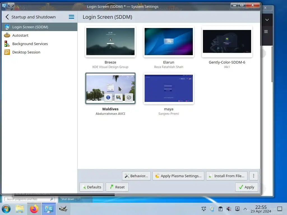Click the window menu icon in title bar
The width and height of the screenshot is (287, 215).
(x=4, y=6)
